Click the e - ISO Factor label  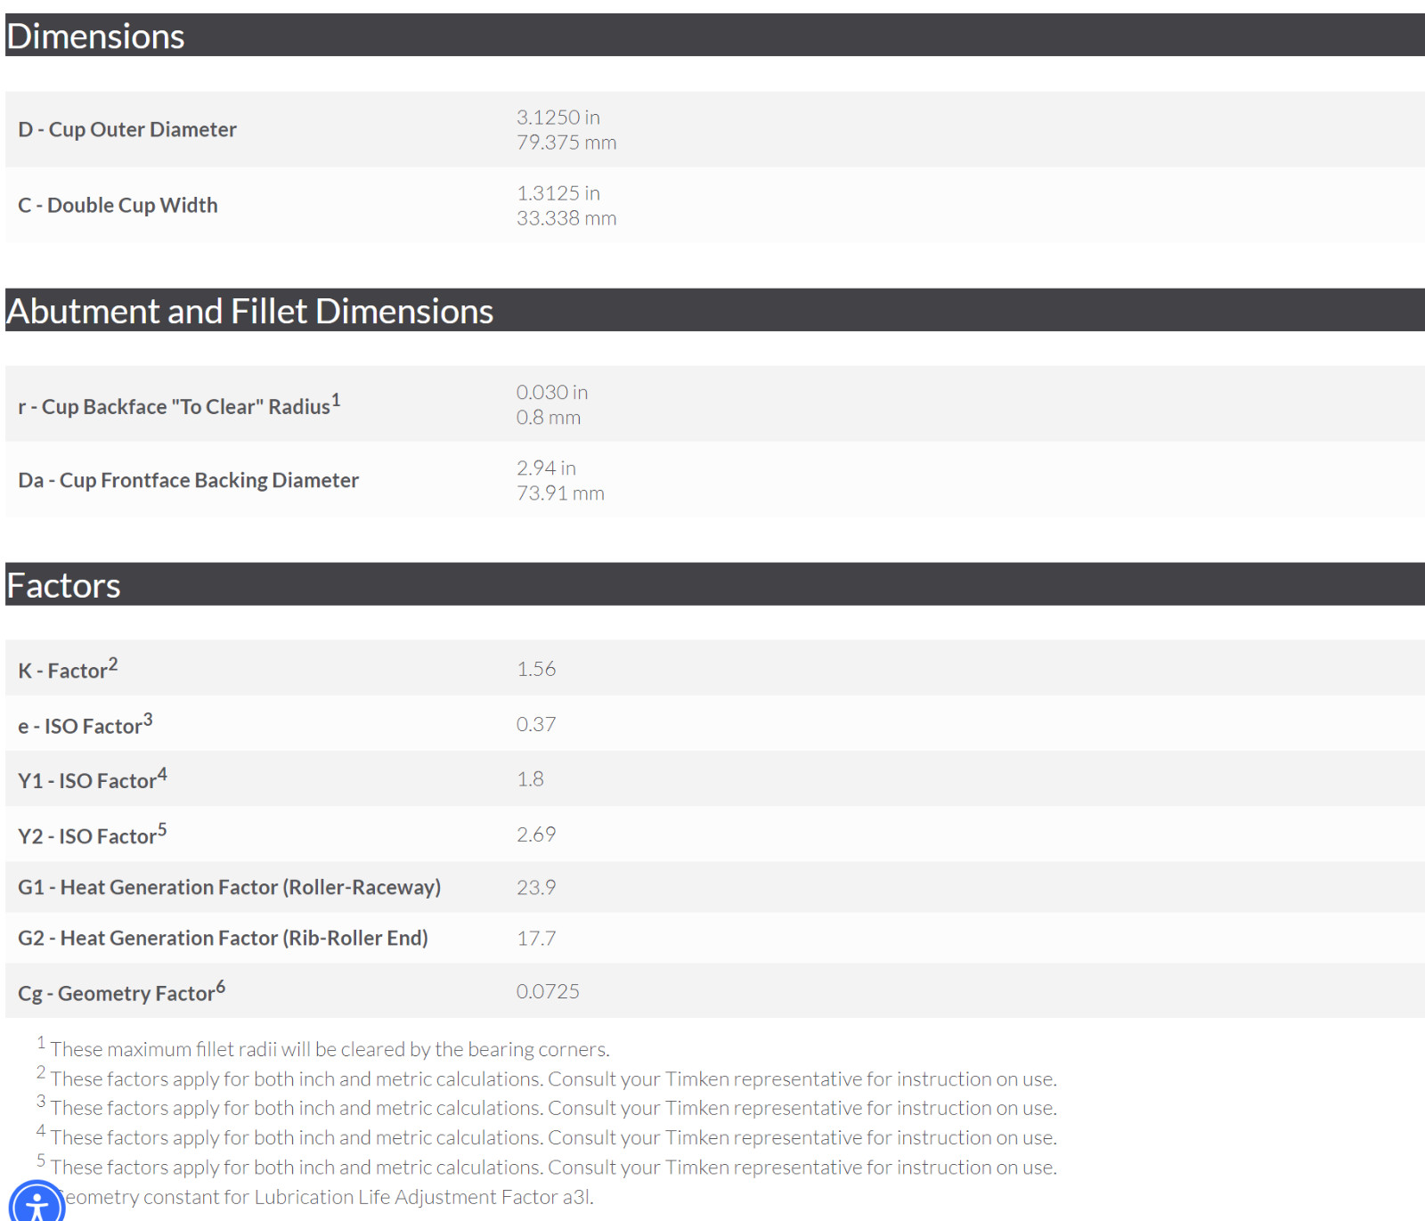(x=85, y=724)
